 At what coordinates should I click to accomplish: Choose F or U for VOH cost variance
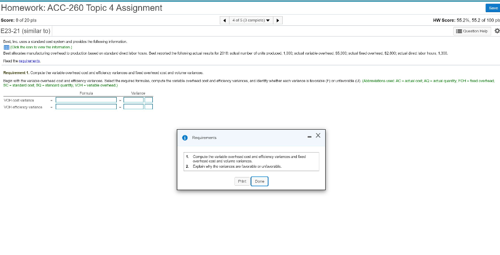[x=148, y=100]
